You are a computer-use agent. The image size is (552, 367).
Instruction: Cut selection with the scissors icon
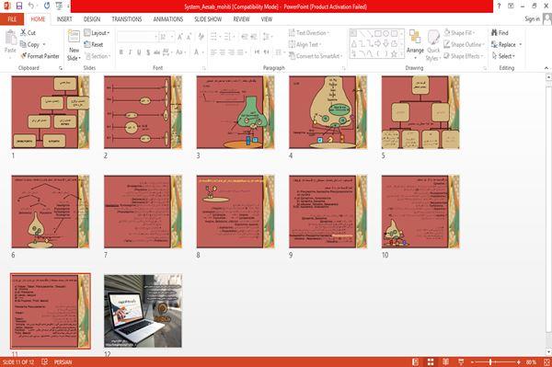point(28,33)
